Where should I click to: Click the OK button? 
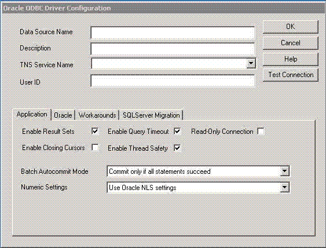click(291, 27)
